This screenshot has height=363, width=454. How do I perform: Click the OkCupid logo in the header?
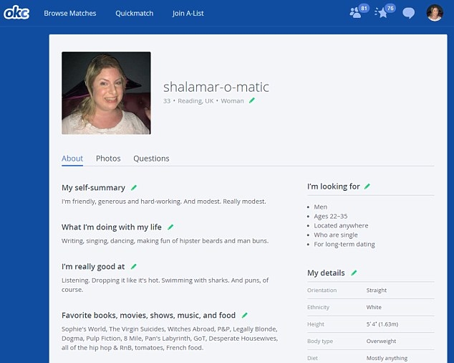(16, 13)
